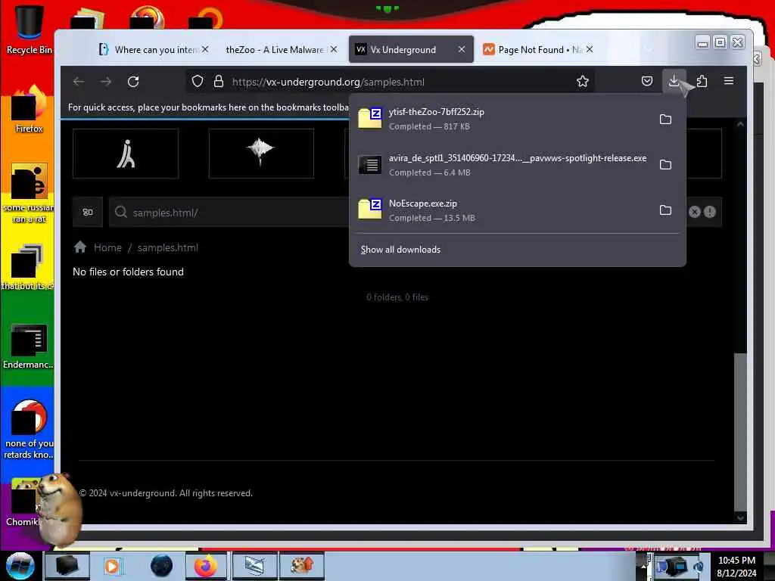
Task: Bookmark this page with the star
Action: pyautogui.click(x=583, y=82)
